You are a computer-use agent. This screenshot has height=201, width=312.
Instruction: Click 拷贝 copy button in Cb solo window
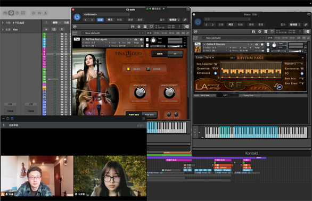tap(110, 20)
